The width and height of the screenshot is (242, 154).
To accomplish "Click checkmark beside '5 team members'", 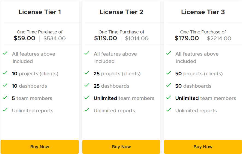I will click(x=5, y=98).
